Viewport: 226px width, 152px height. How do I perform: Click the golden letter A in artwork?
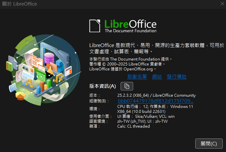[29, 83]
